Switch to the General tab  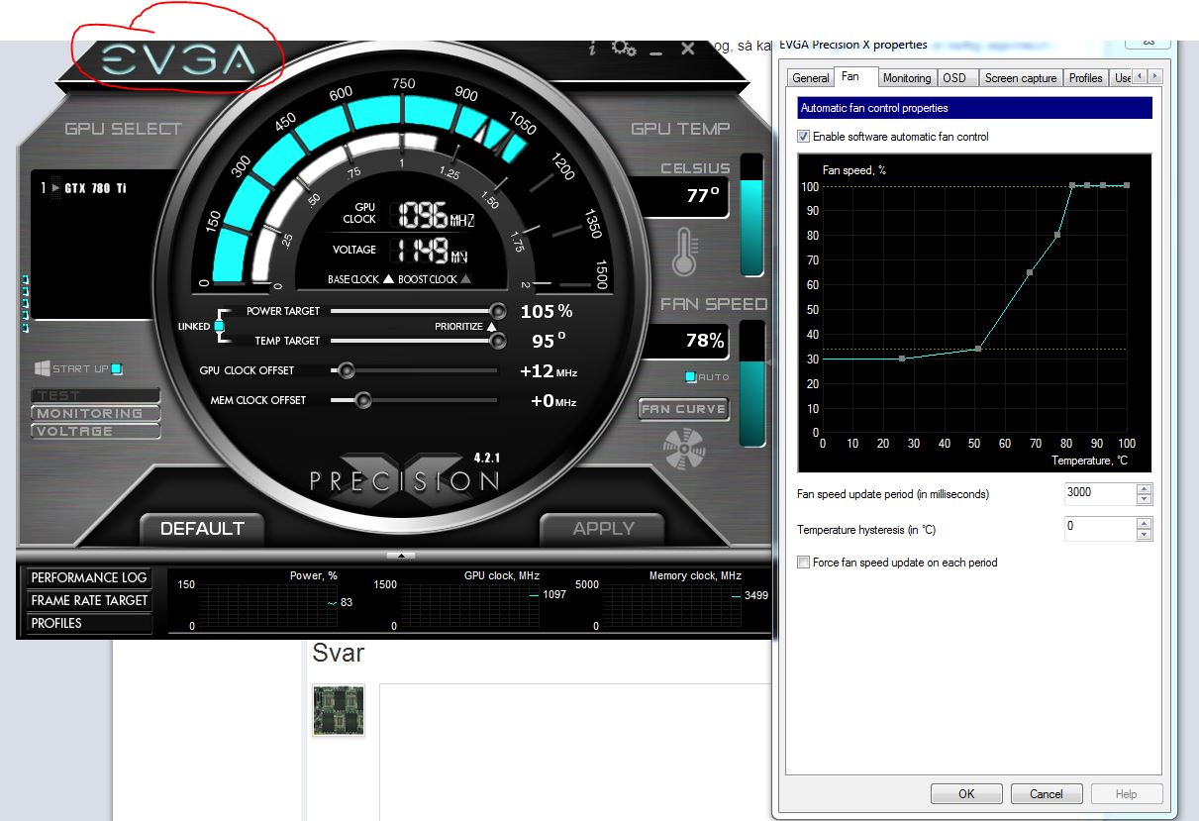tap(811, 78)
